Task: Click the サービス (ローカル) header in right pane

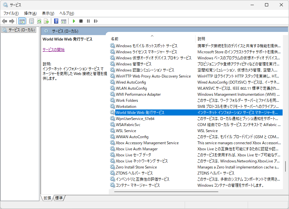Action: point(65,31)
